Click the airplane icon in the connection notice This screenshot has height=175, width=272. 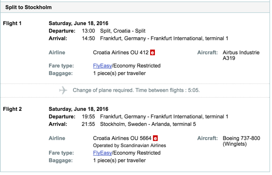click(x=63, y=90)
